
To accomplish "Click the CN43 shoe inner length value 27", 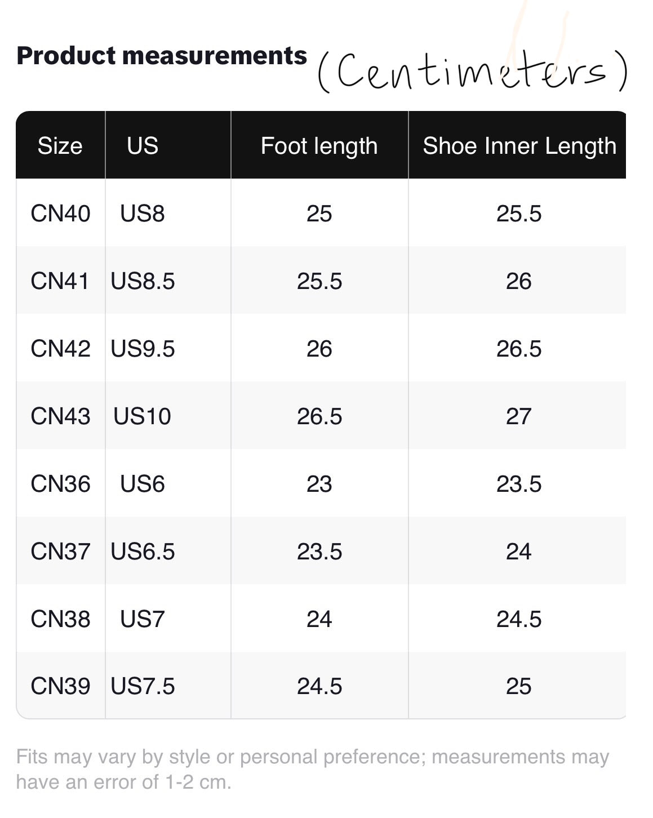I will pyautogui.click(x=518, y=416).
